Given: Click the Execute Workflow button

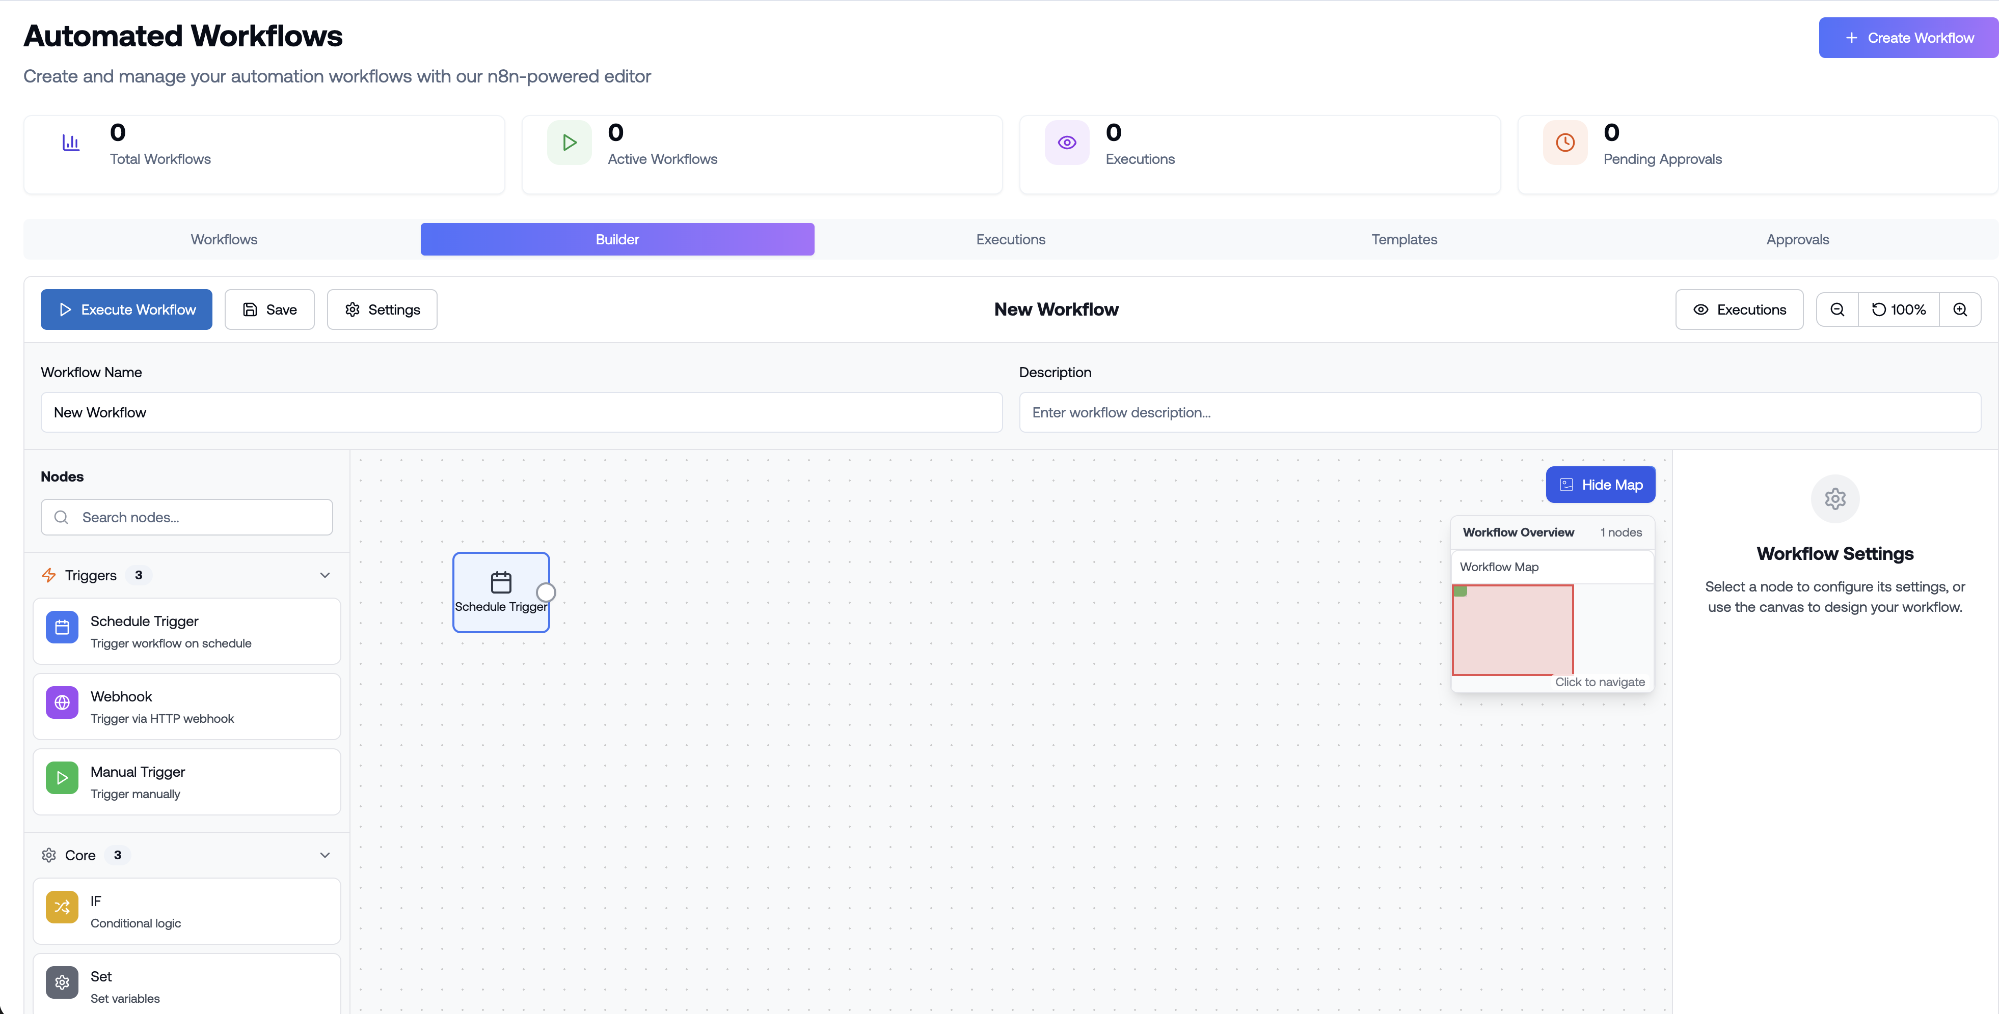Looking at the screenshot, I should pos(126,309).
